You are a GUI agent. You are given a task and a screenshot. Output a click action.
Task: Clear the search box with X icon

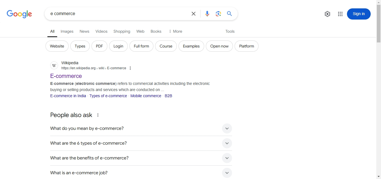[x=194, y=14]
